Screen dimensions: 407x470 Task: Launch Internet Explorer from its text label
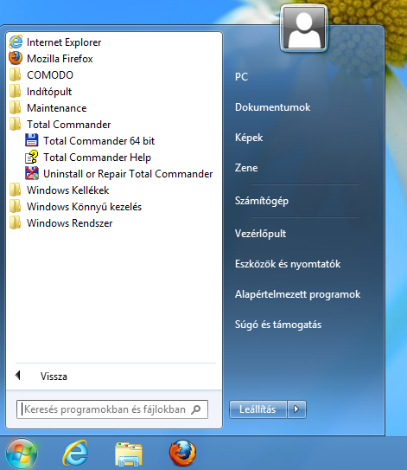point(64,42)
